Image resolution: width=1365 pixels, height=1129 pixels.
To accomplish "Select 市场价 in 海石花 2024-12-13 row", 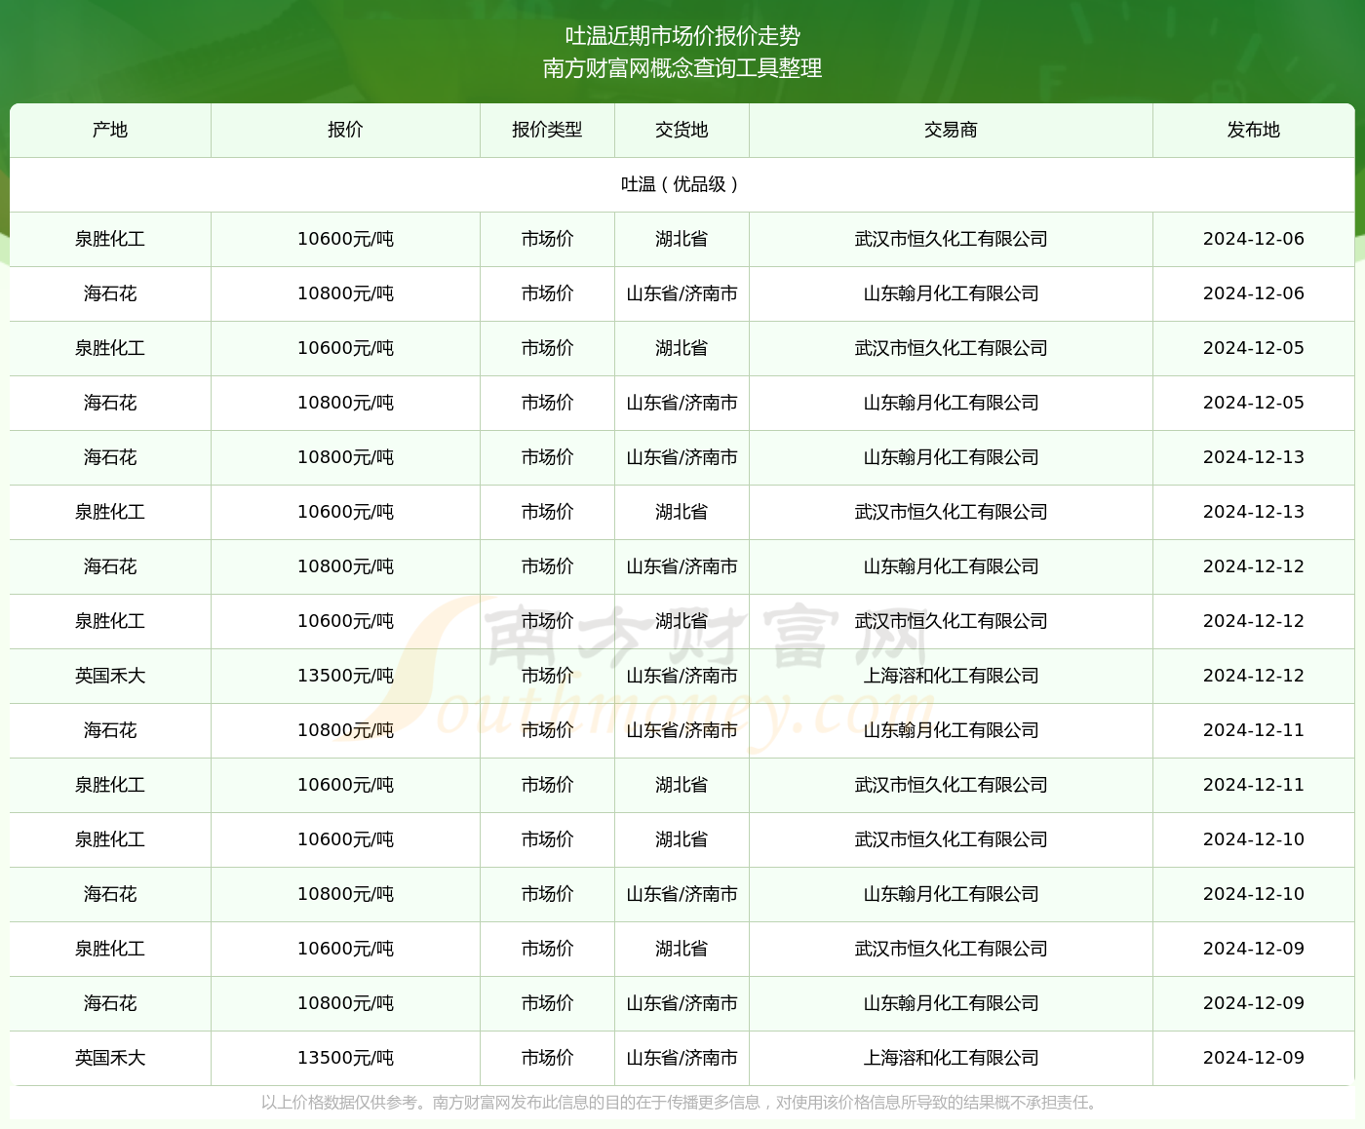I will [547, 457].
